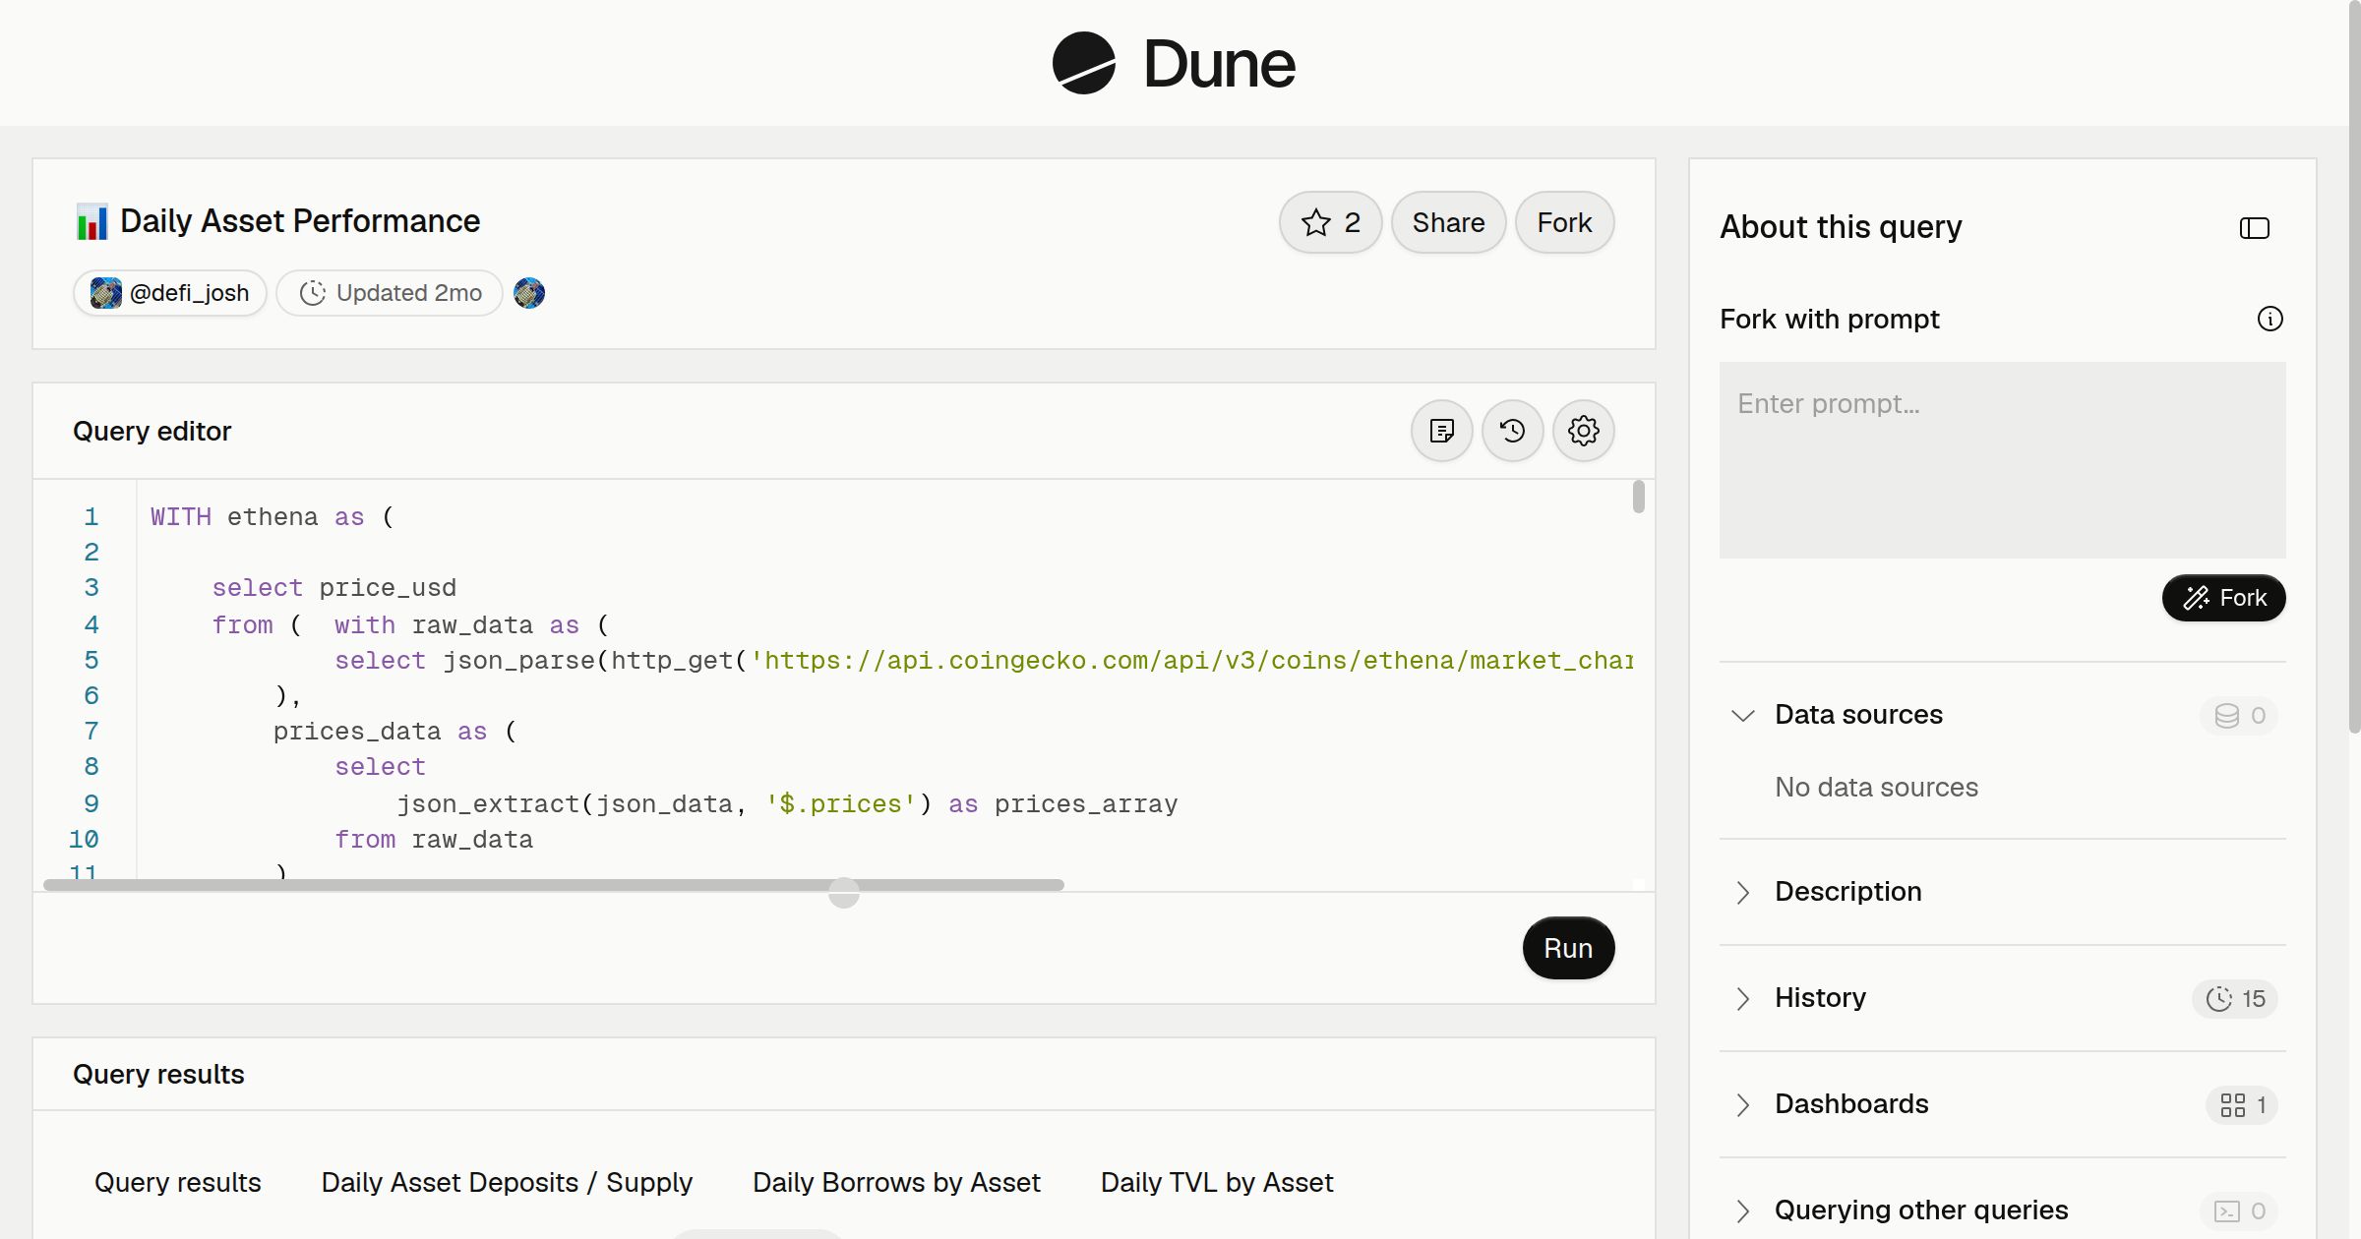Click the editor vertical scrollbar thumb
2361x1239 pixels.
point(1638,497)
